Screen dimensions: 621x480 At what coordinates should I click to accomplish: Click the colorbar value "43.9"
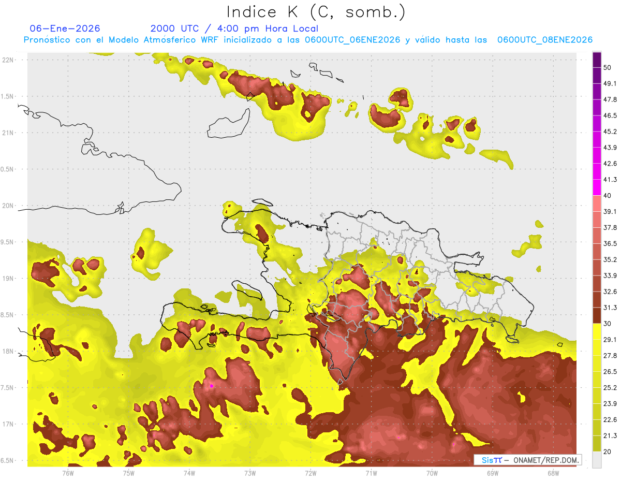coord(610,148)
